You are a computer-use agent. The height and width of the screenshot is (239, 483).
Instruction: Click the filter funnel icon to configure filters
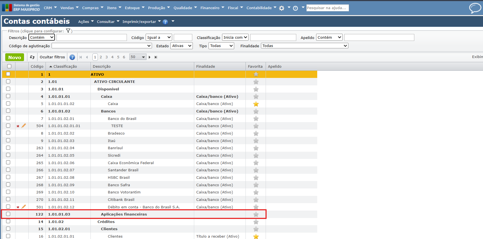point(68,31)
